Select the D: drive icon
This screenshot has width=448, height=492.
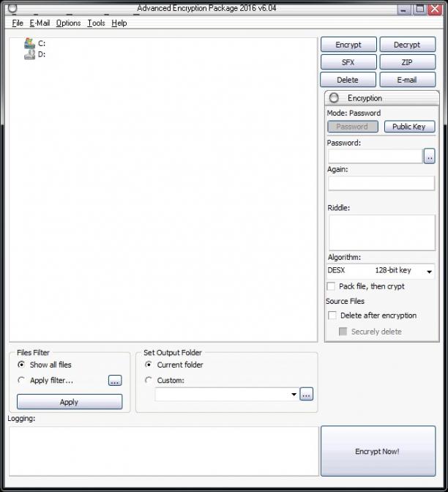click(x=30, y=55)
